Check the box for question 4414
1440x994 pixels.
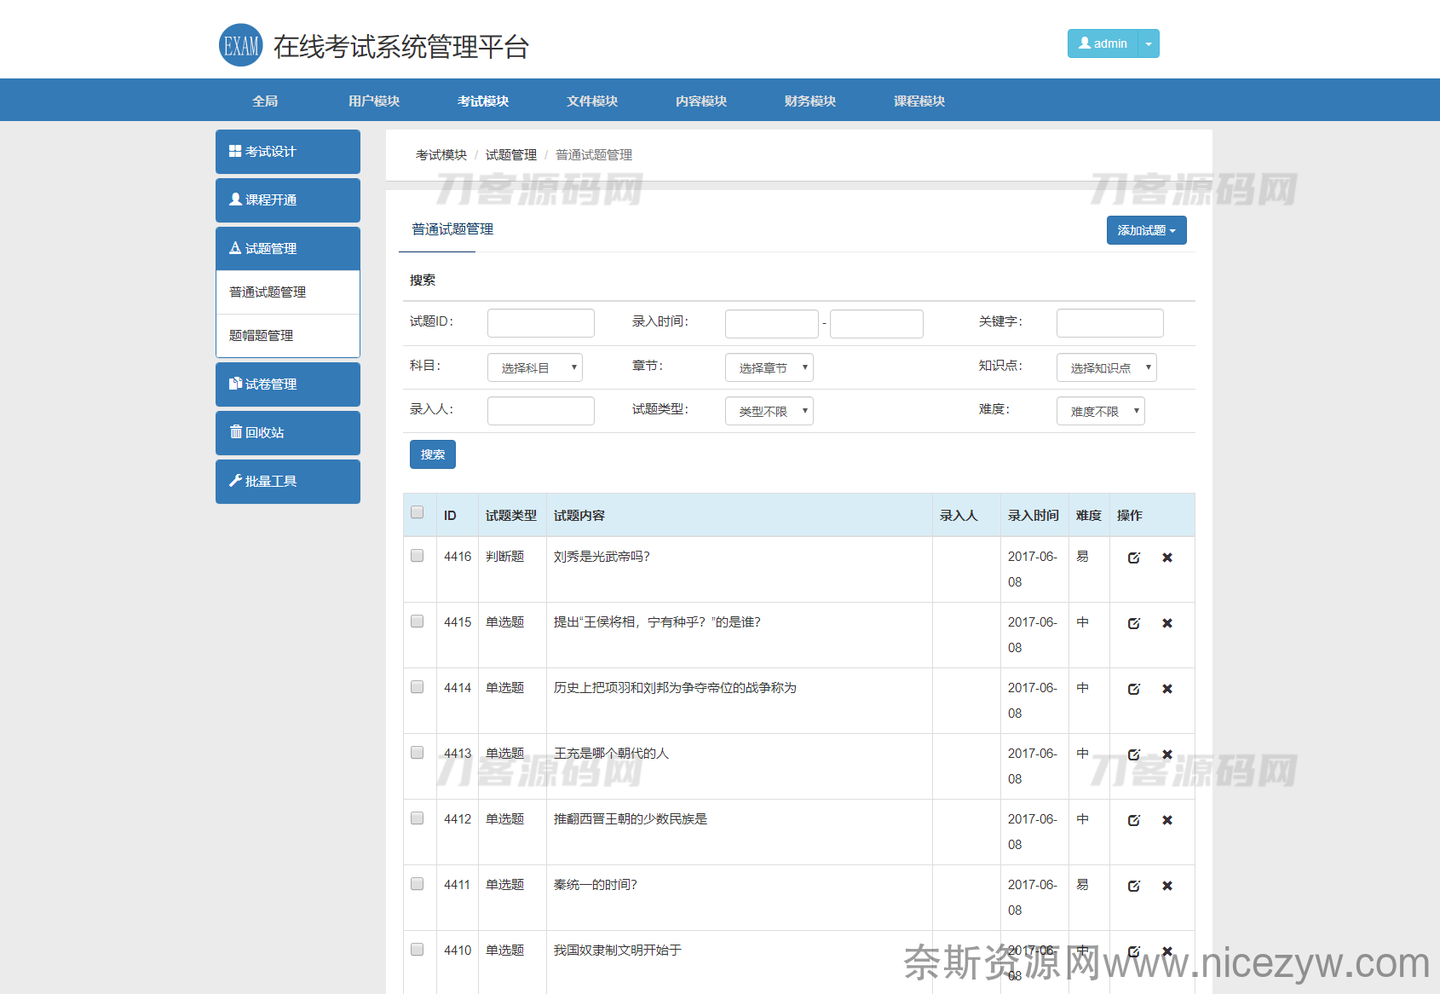(x=418, y=687)
